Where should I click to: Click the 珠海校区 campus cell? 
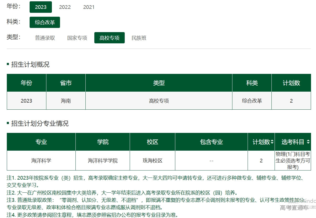[x=152, y=161]
